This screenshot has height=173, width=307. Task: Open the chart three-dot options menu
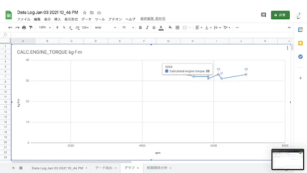tap(287, 48)
